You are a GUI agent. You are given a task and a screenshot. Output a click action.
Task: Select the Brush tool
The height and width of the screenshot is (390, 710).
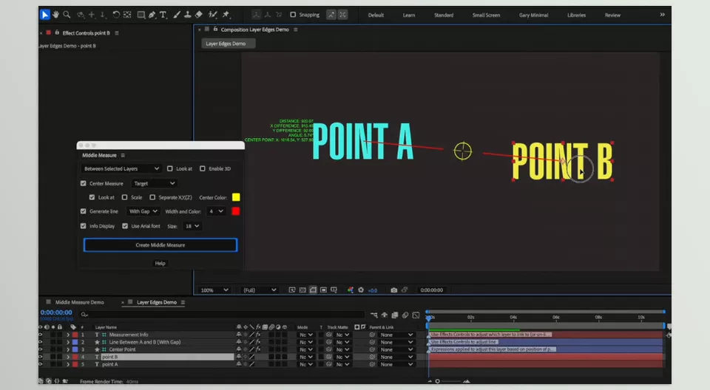click(x=177, y=15)
